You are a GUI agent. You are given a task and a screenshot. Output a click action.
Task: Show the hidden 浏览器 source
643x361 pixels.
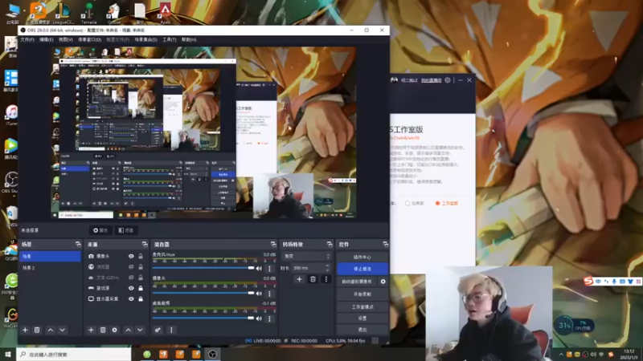131,267
